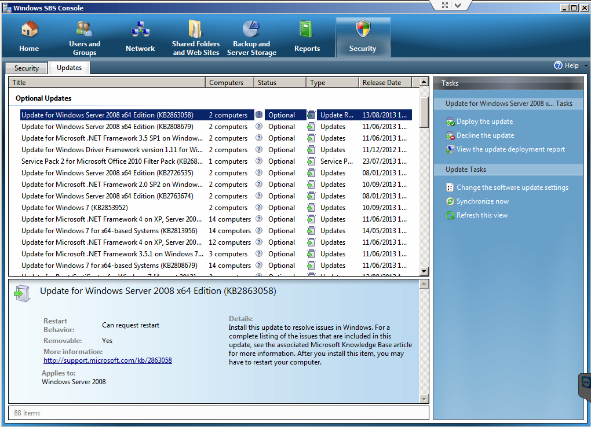Open the Security shield icon
The width and height of the screenshot is (591, 427).
[363, 29]
